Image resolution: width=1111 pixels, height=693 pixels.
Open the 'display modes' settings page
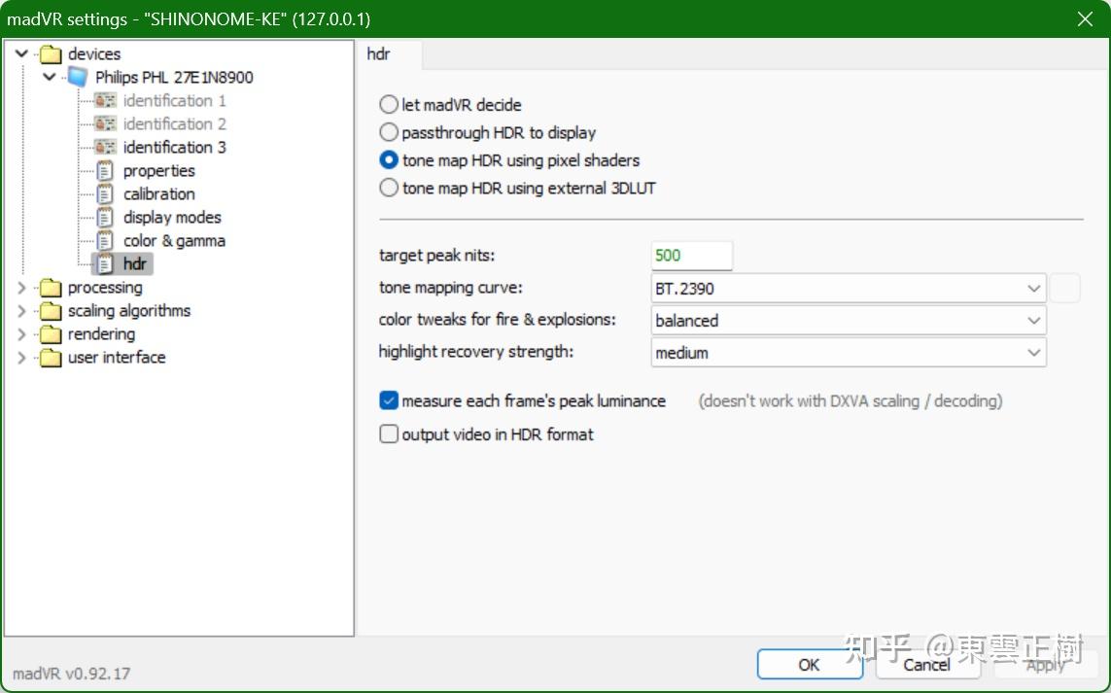pos(172,218)
